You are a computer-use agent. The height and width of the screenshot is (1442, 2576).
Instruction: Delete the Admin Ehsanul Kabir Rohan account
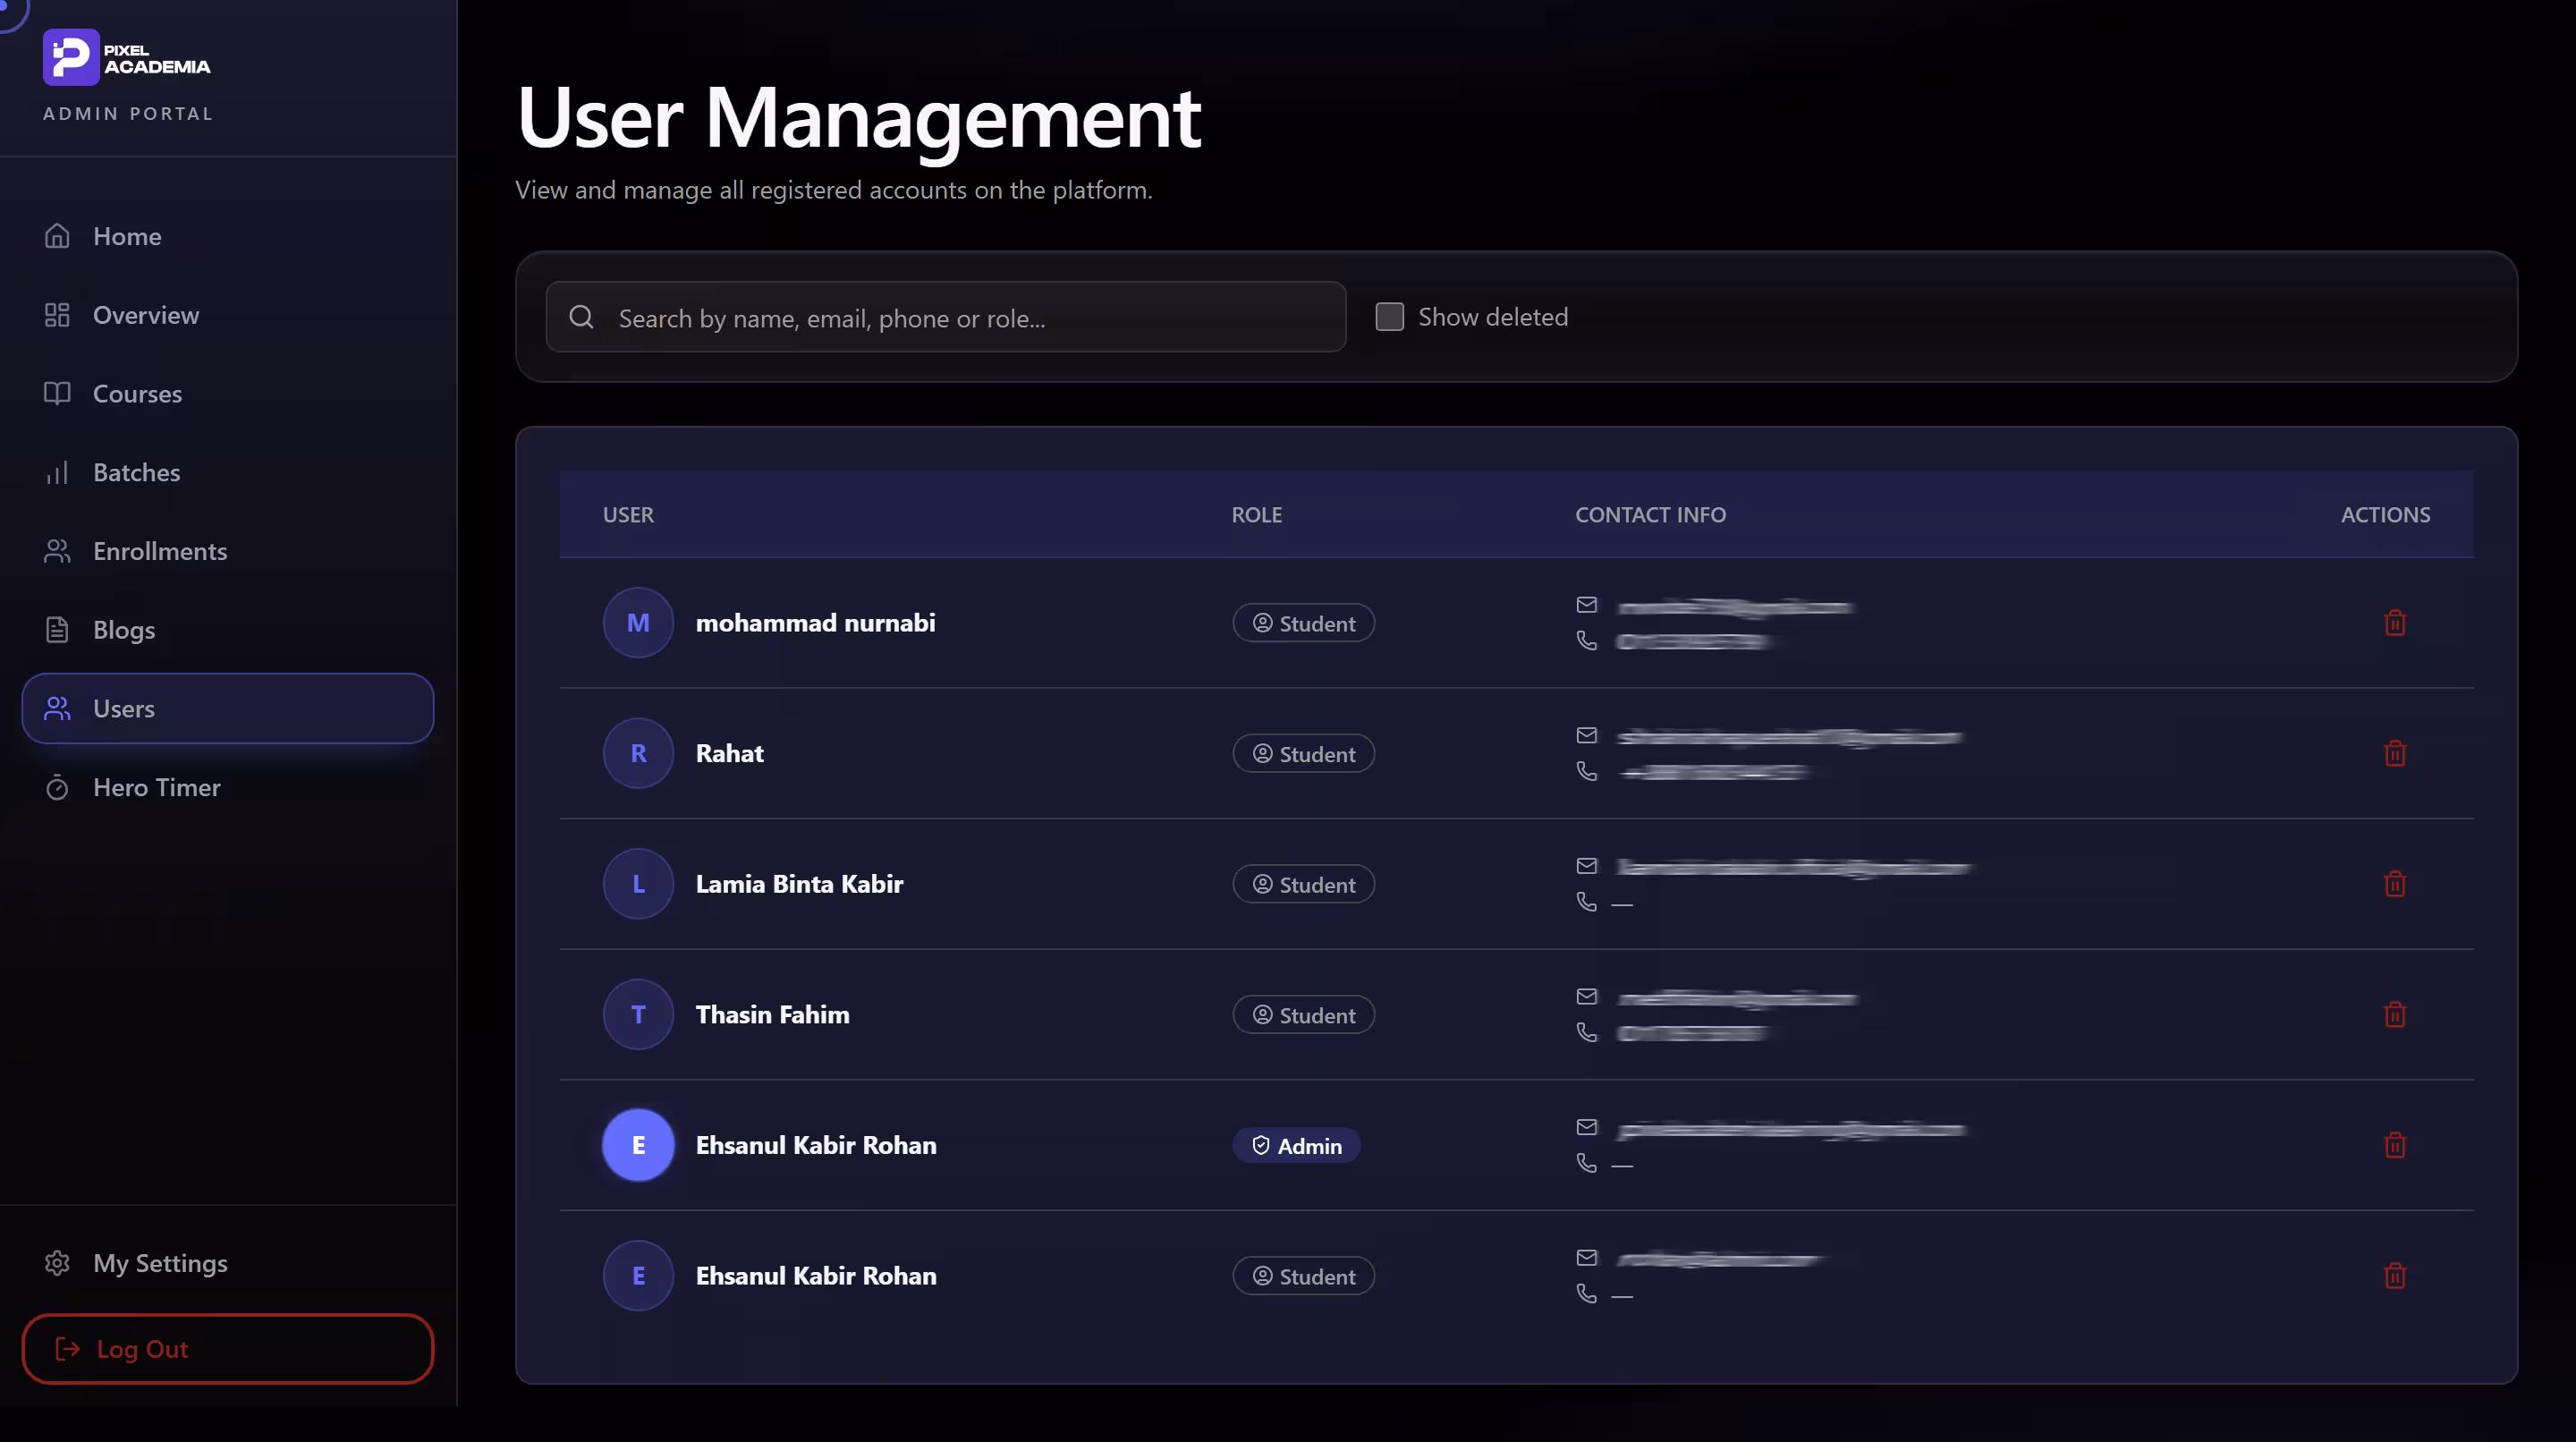tap(2395, 1145)
